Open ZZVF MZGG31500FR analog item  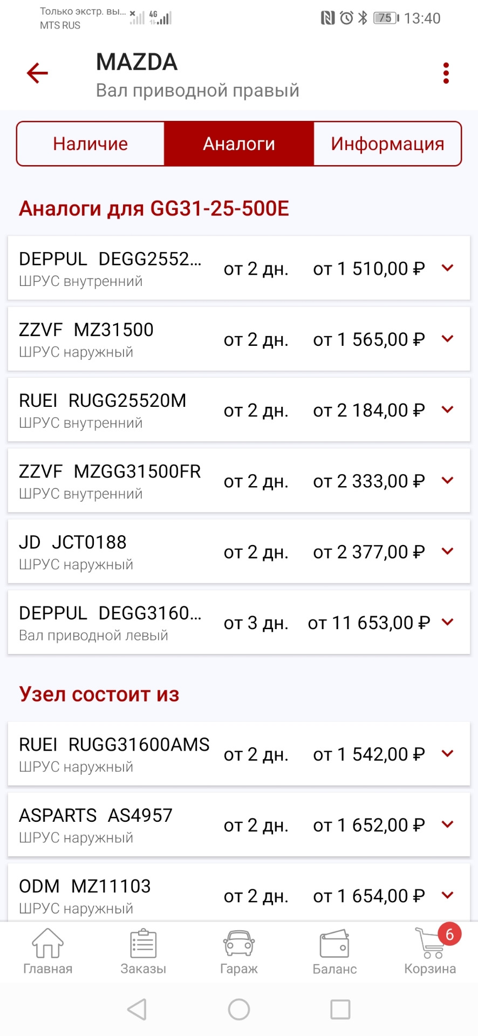[x=239, y=480]
